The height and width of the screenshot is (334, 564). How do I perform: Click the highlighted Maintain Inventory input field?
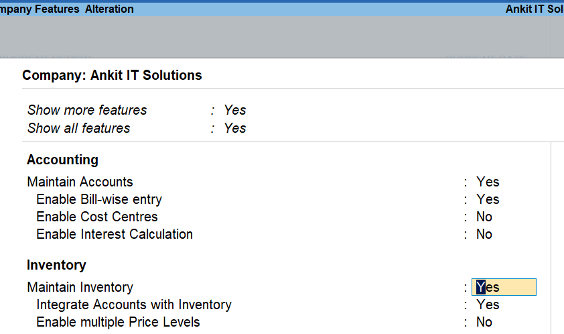[x=504, y=287]
